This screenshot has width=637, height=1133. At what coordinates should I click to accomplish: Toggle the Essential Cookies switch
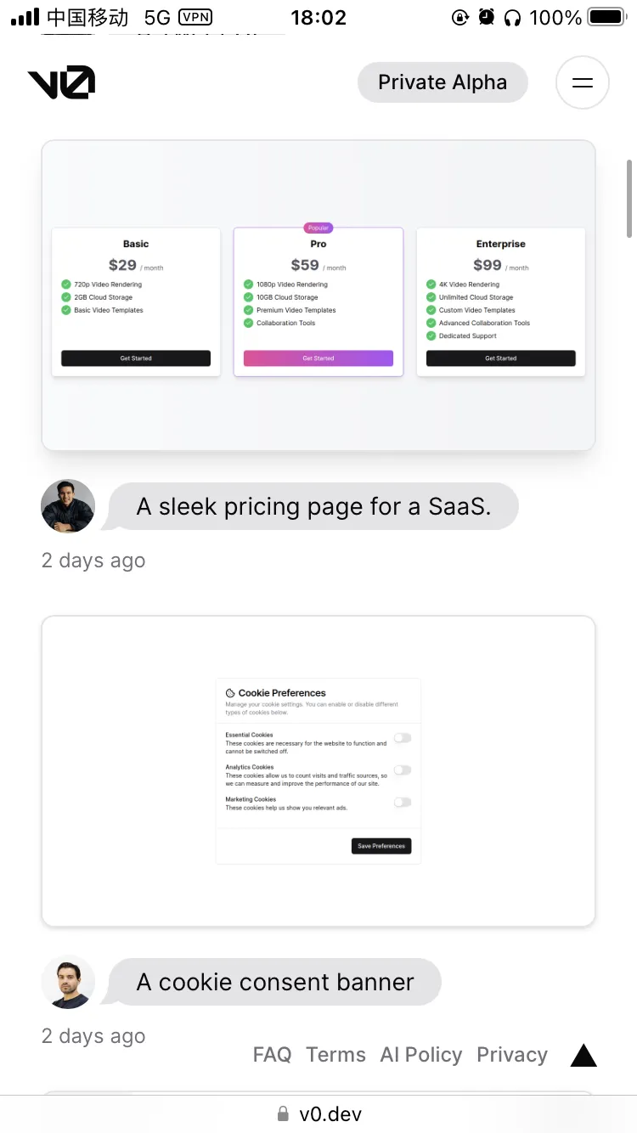[x=403, y=738]
